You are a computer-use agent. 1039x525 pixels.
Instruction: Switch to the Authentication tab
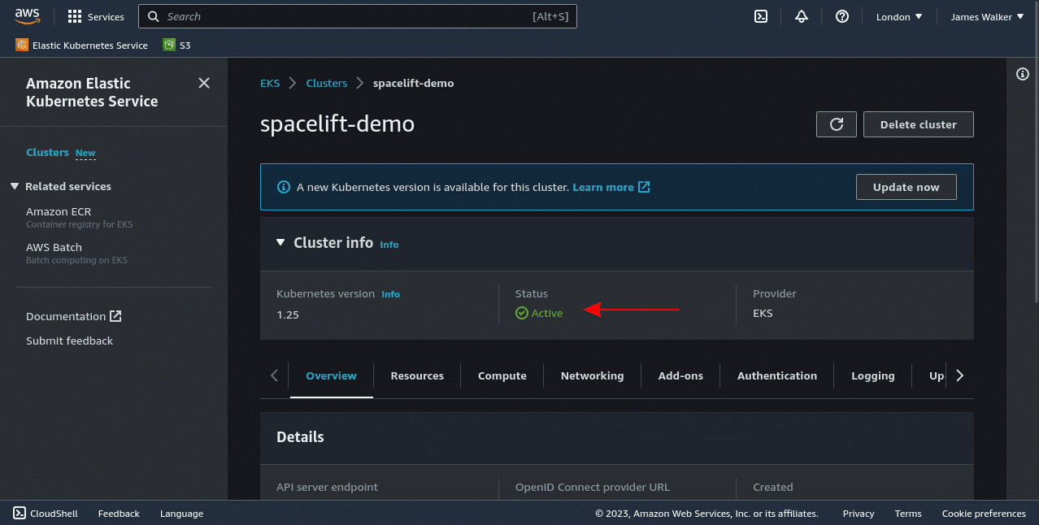(777, 375)
